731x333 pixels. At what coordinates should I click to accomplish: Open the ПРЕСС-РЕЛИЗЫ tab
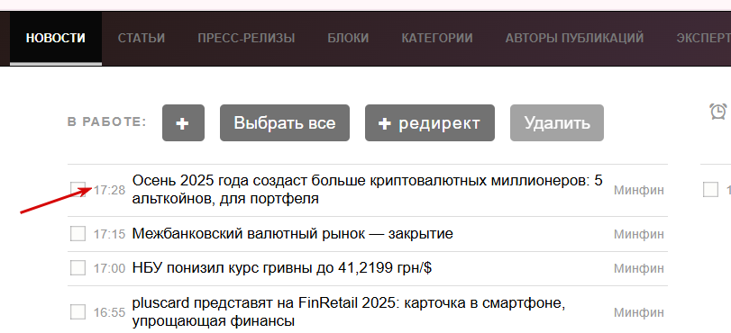click(246, 38)
